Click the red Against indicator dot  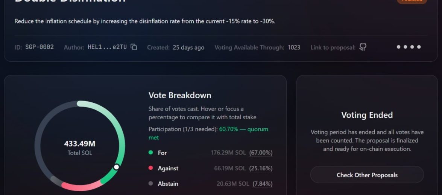[x=151, y=168]
